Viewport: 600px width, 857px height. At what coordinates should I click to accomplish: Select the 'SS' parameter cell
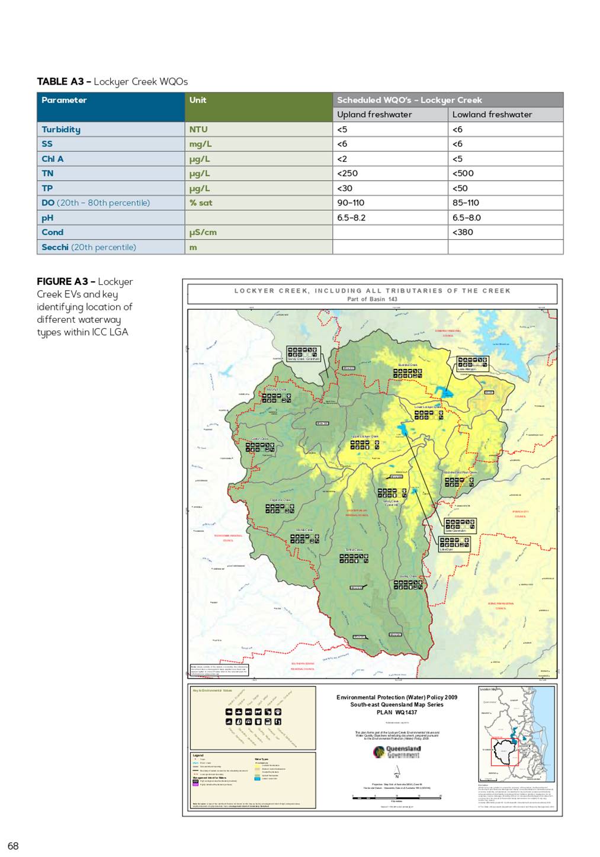coord(110,144)
